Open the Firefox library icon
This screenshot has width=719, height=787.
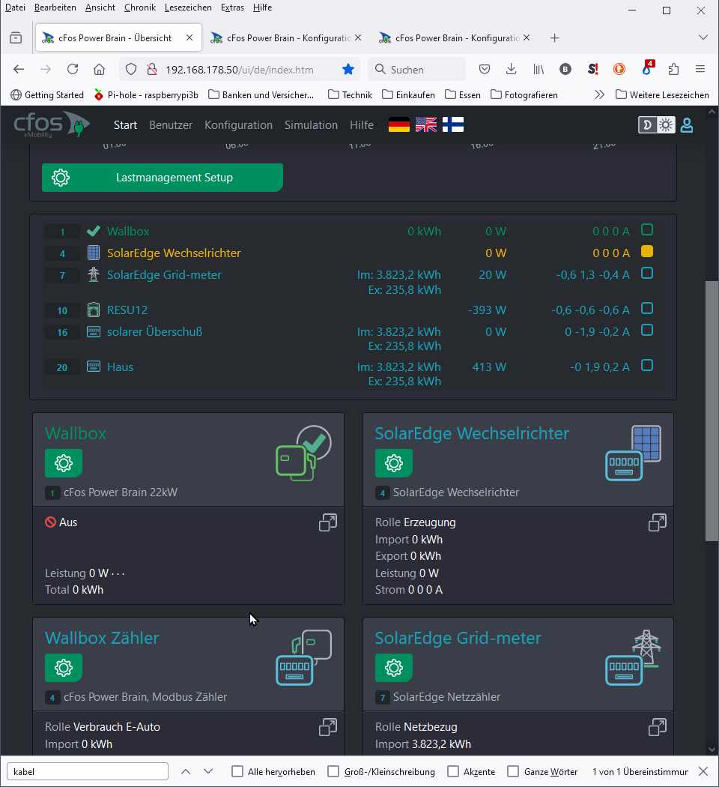click(x=539, y=69)
